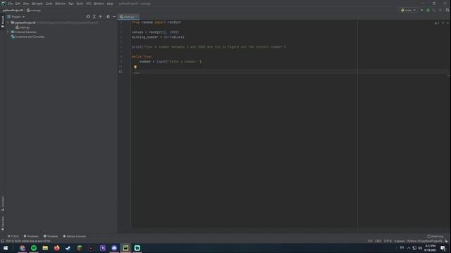Viewport: 451px width, 253px height.
Task: Click the Windows Start button
Action: click(6, 248)
